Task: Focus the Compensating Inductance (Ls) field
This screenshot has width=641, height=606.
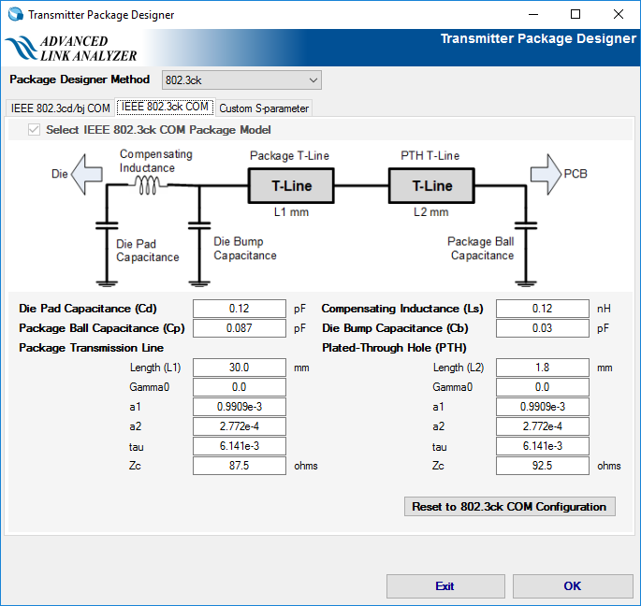Action: (x=542, y=309)
